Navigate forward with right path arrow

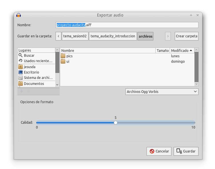point(168,36)
